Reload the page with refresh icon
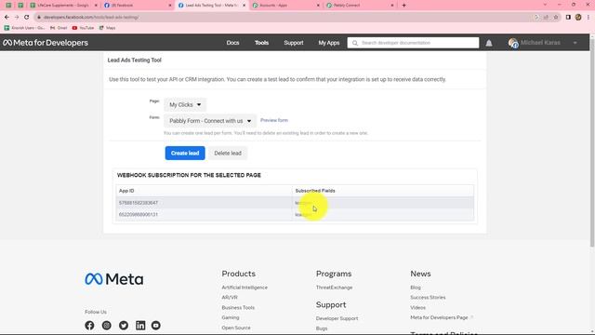The height and width of the screenshot is (335, 595). [27, 17]
